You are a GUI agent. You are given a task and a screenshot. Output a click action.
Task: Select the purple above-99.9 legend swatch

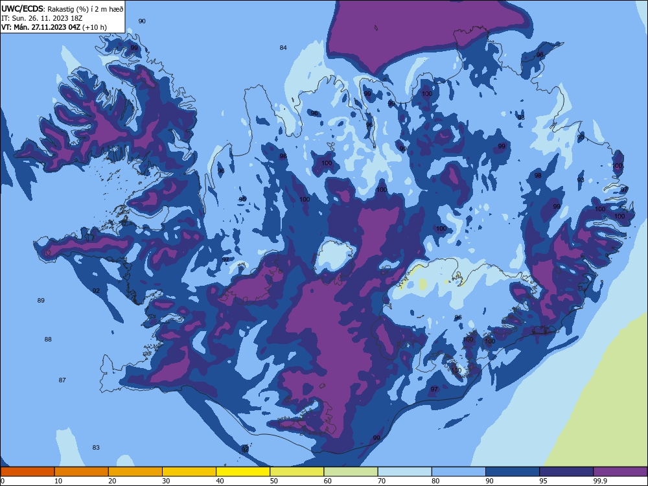(x=620, y=472)
